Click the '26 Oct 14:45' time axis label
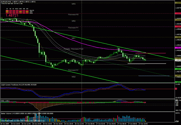This screenshot has height=125, width=181. click(x=37, y=124)
